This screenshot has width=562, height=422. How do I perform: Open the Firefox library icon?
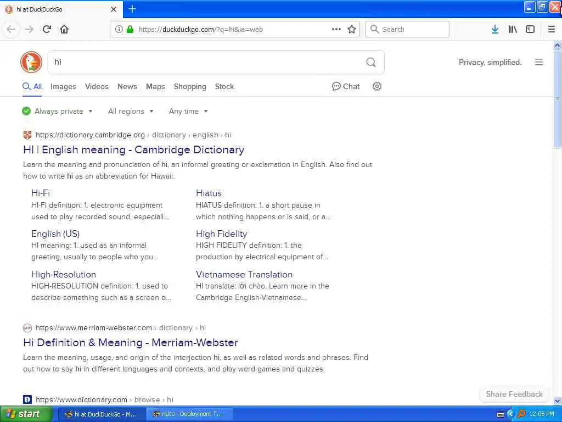513,29
